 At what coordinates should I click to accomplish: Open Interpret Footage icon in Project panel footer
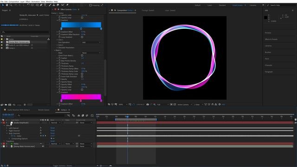point(2,105)
